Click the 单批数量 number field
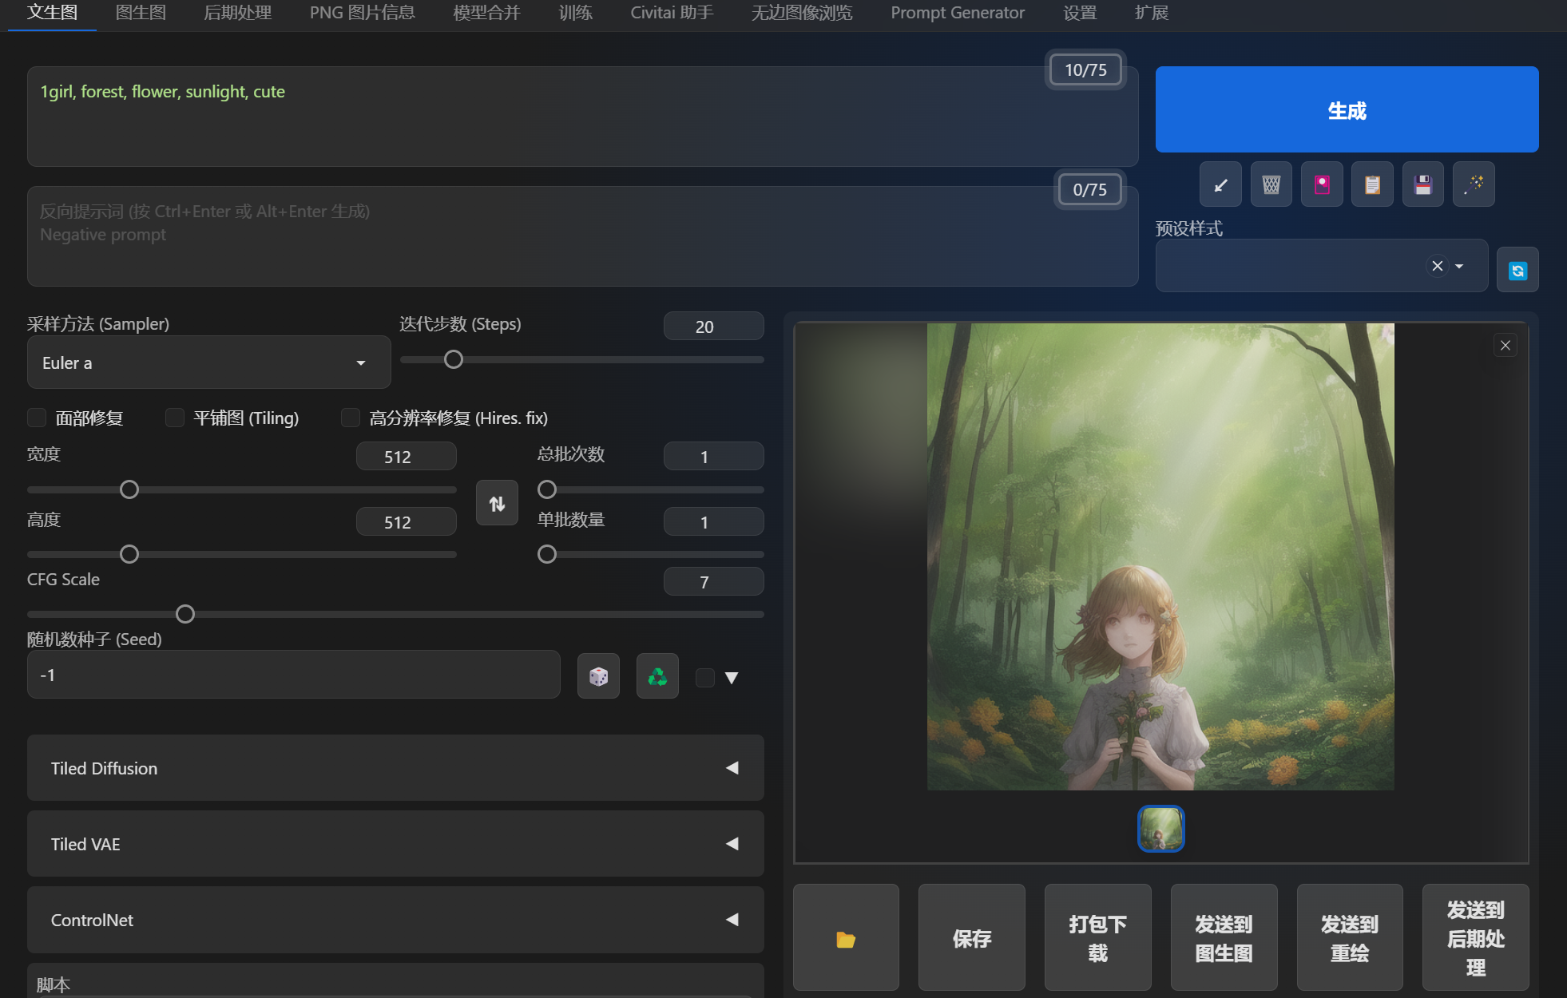The width and height of the screenshot is (1567, 998). [x=713, y=522]
